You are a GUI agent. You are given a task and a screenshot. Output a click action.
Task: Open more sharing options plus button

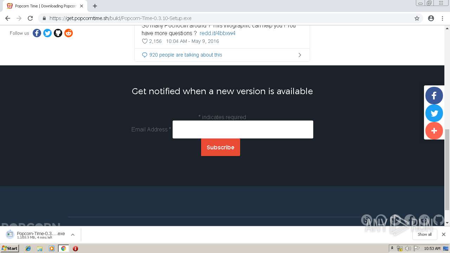434,131
